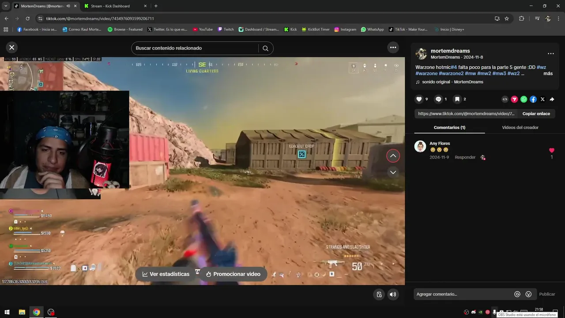
Task: Share to WhatsApp icon
Action: coord(524,99)
